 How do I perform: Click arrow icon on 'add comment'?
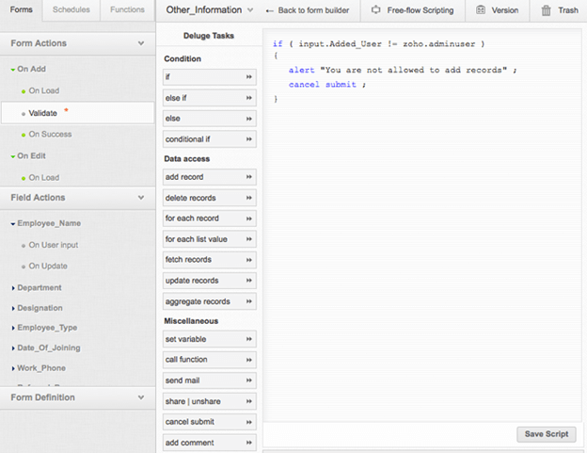(x=249, y=443)
